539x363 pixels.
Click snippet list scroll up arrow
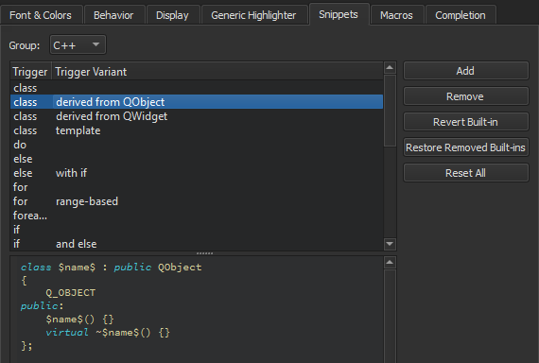coord(390,68)
